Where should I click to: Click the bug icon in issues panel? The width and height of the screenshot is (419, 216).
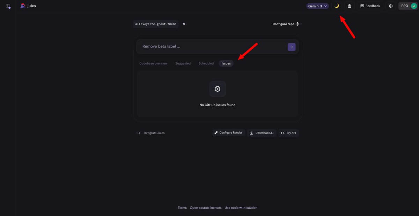(218, 89)
